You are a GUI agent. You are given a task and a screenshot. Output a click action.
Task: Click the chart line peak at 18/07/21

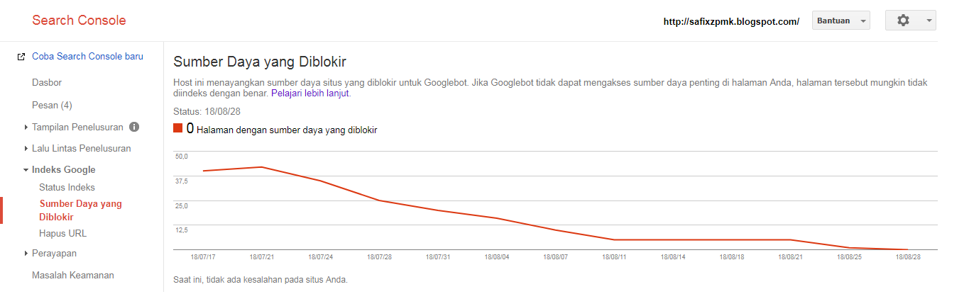(262, 167)
